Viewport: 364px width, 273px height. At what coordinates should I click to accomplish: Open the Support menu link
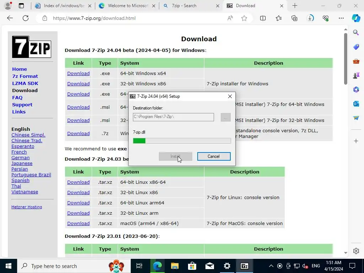tap(22, 105)
